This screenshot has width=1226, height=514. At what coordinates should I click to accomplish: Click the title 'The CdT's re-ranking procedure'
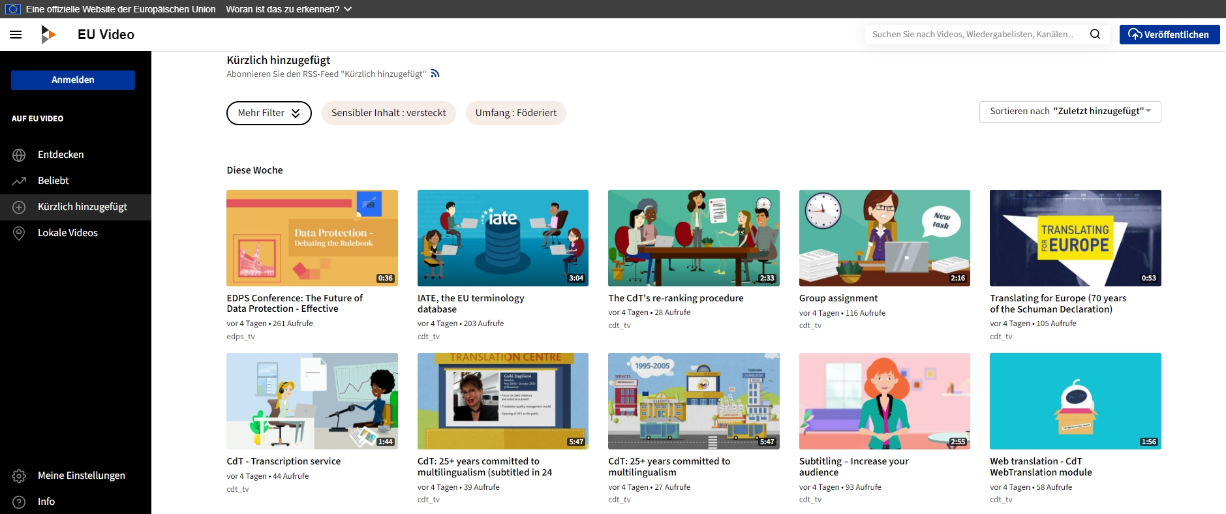coord(676,298)
